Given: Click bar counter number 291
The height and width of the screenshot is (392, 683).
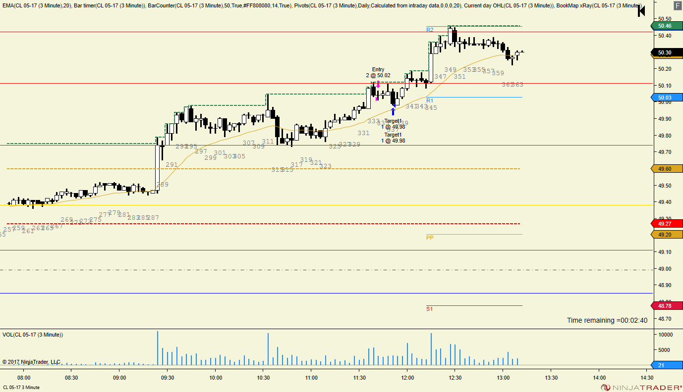Looking at the screenshot, I should point(171,165).
